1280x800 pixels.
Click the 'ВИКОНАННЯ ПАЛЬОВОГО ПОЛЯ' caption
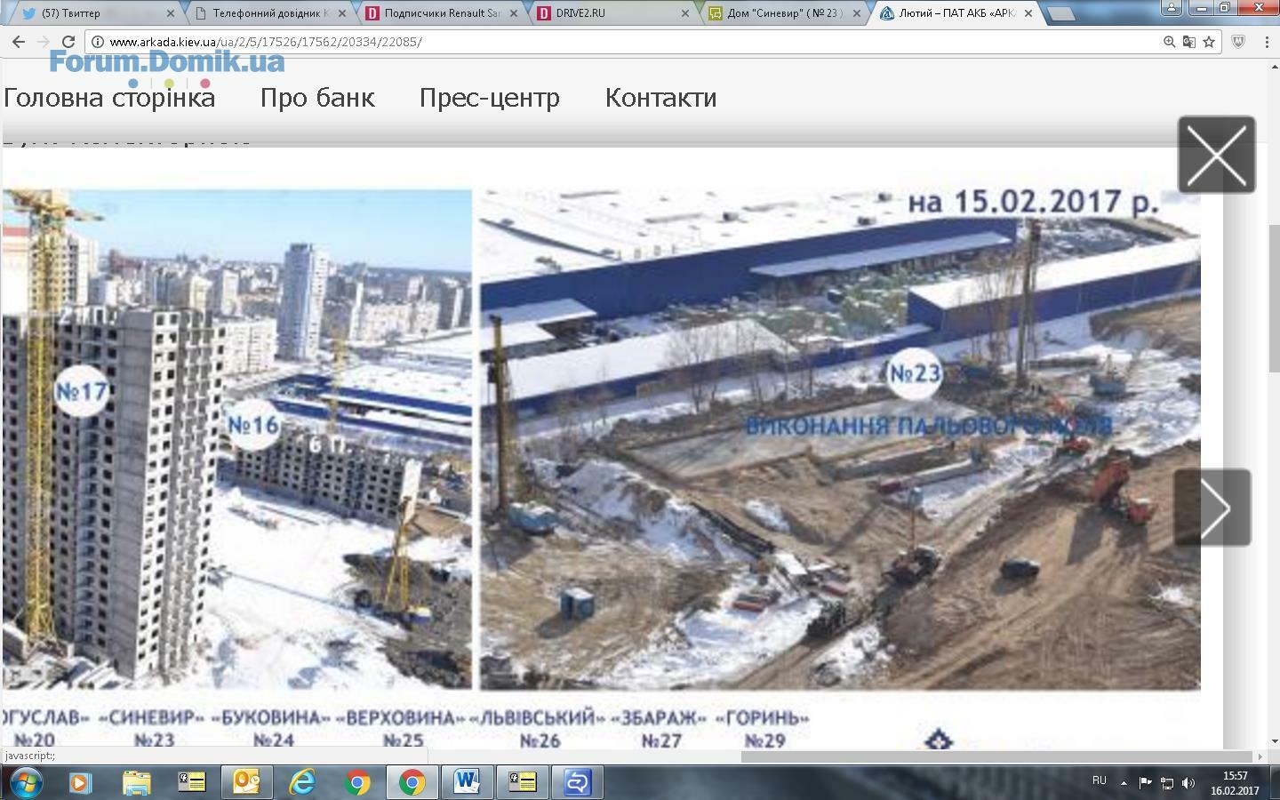(929, 427)
